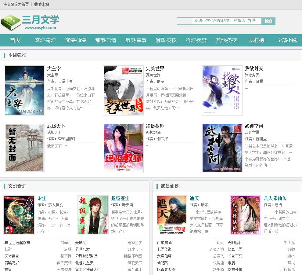Open 异世邪君 in the list

coord(82,249)
